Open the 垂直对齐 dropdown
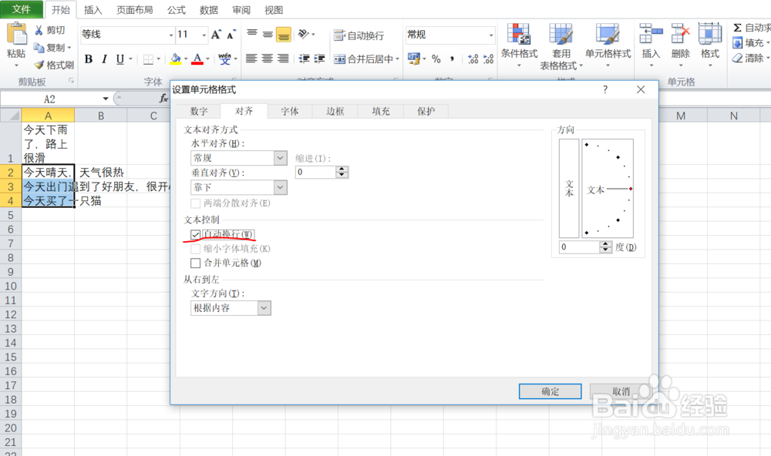Viewport: 771px width, 456px height. point(281,187)
